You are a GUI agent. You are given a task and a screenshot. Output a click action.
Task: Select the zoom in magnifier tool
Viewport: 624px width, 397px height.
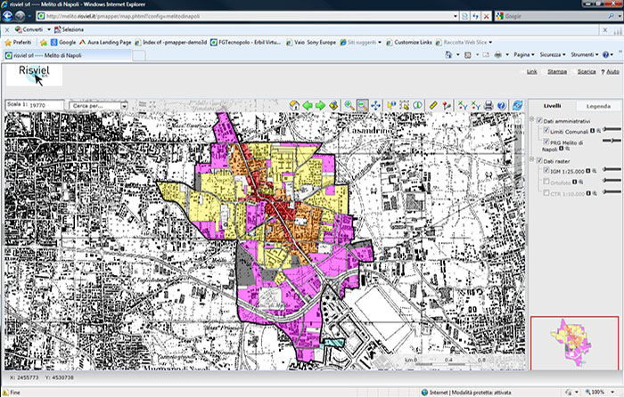pyautogui.click(x=349, y=105)
